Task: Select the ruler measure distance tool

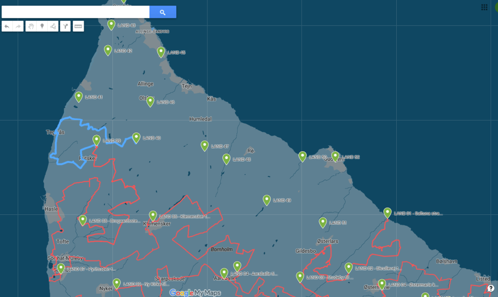Action: coord(78,26)
